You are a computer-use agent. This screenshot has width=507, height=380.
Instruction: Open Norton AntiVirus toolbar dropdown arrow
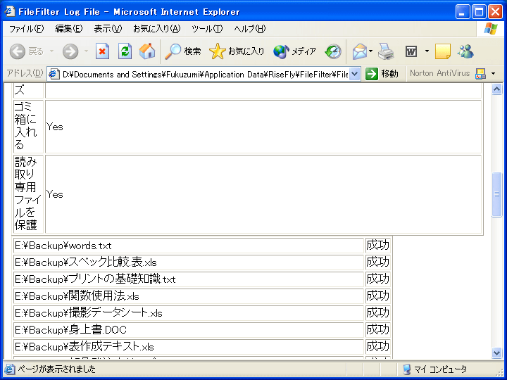click(493, 74)
